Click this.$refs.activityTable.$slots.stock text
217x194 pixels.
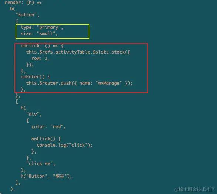(76, 52)
